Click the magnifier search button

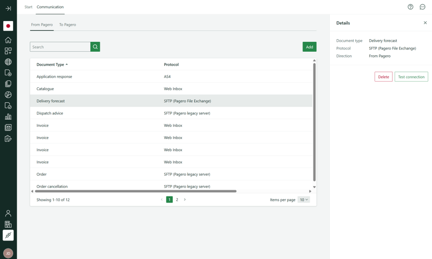tap(95, 47)
